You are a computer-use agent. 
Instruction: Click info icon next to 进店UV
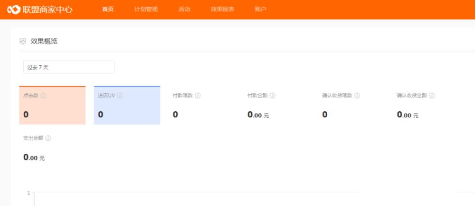coord(120,96)
